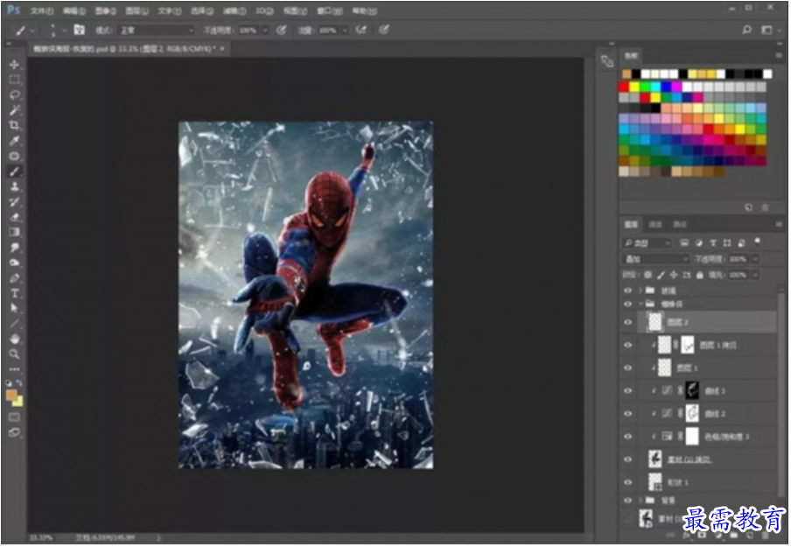Image resolution: width=791 pixels, height=547 pixels.
Task: Lock transparent pixels in Layers panel
Action: [x=647, y=275]
